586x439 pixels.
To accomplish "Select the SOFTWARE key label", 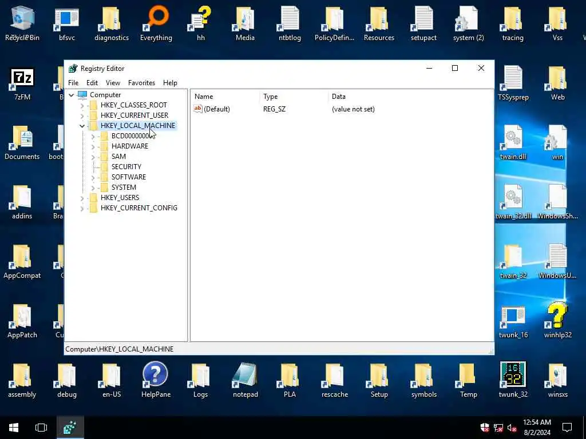I will (129, 177).
